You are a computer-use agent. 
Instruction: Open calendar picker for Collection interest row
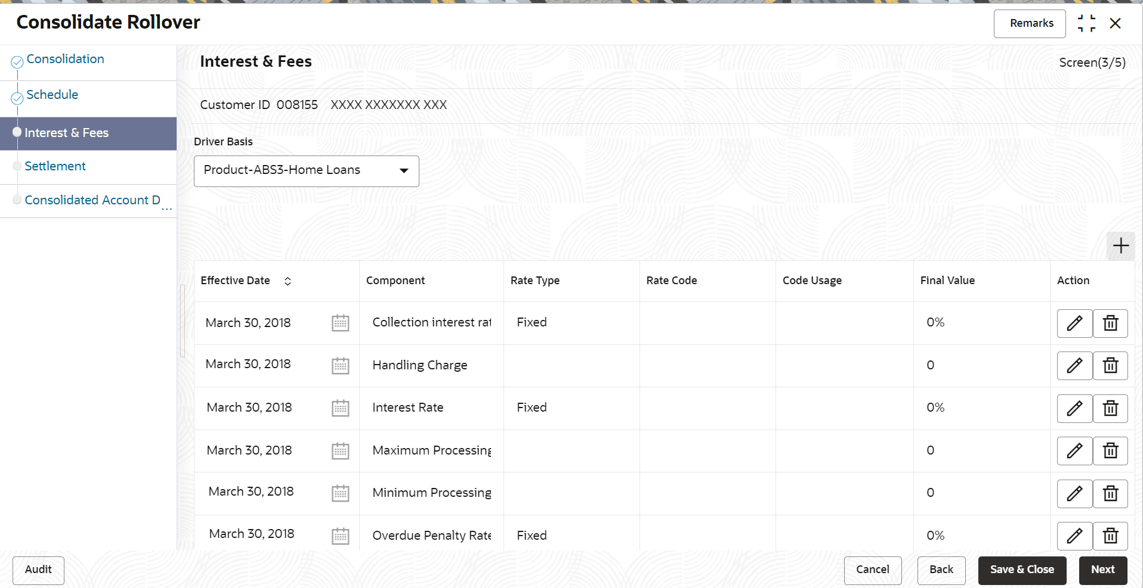340,323
